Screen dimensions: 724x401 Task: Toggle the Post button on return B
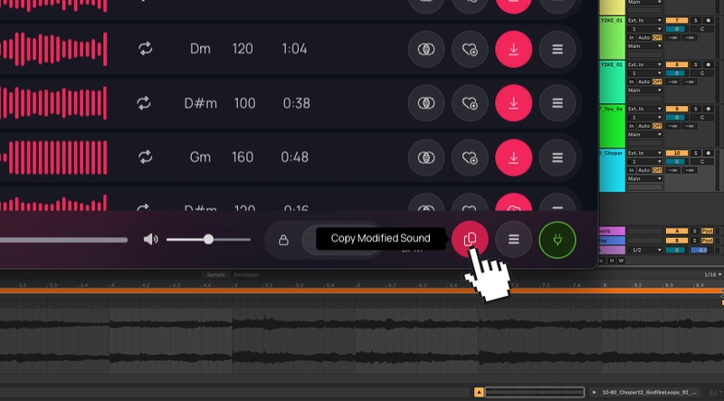[x=707, y=241]
